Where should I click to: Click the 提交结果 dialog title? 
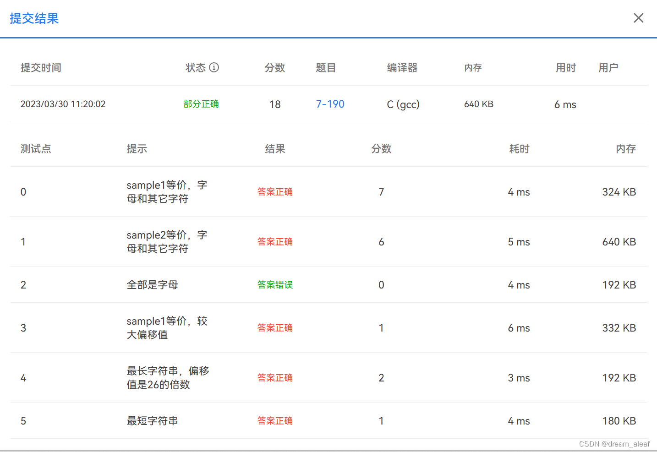pyautogui.click(x=34, y=18)
